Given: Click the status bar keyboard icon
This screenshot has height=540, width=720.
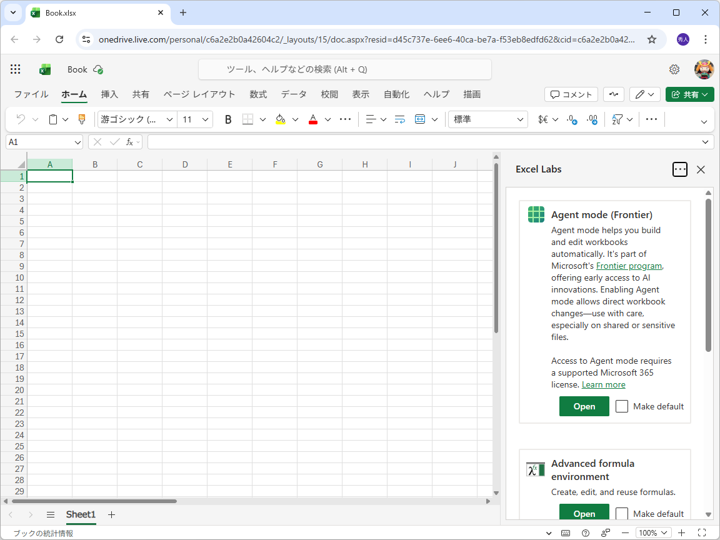Looking at the screenshot, I should (566, 533).
